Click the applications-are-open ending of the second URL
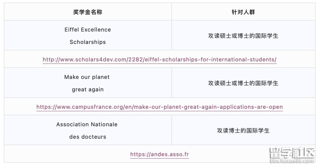Screen dimensions: 319x167 [x=251, y=107]
